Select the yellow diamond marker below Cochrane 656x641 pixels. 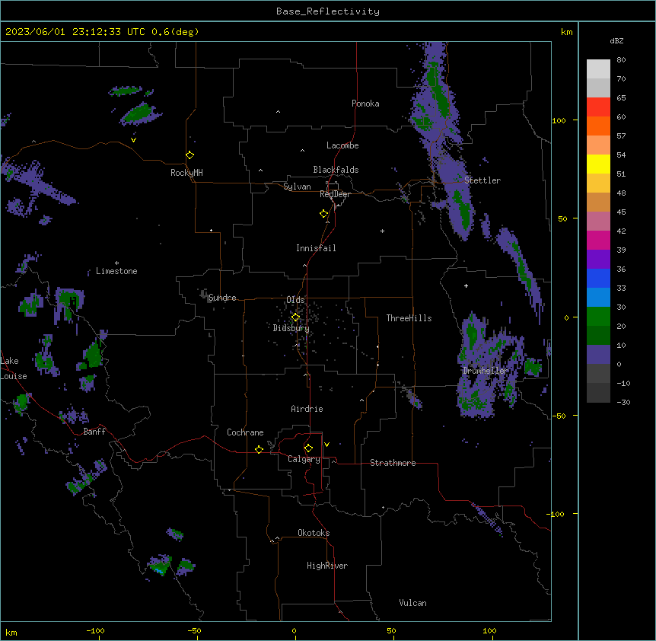point(259,449)
